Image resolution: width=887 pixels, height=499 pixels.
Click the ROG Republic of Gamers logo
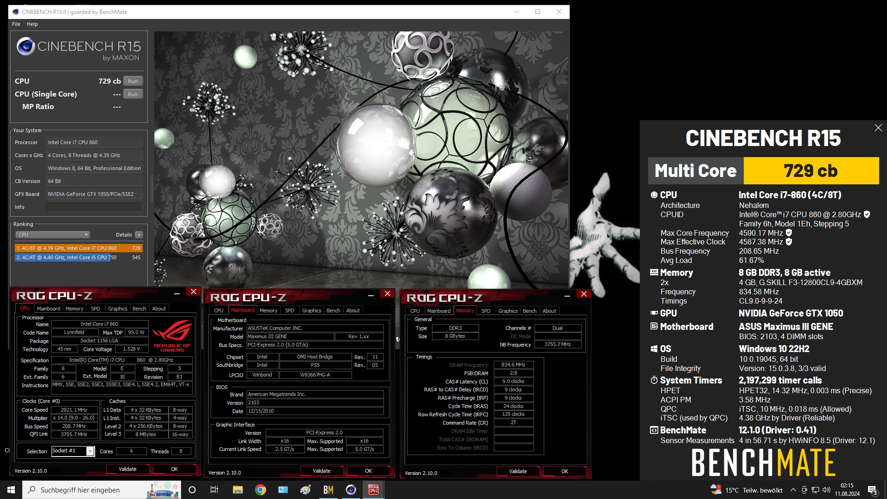coord(172,336)
